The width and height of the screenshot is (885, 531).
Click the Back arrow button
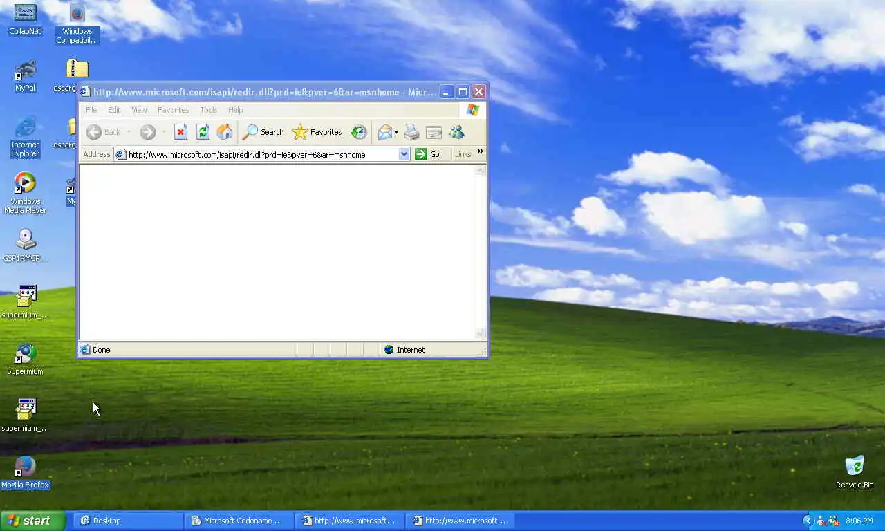pyautogui.click(x=103, y=132)
